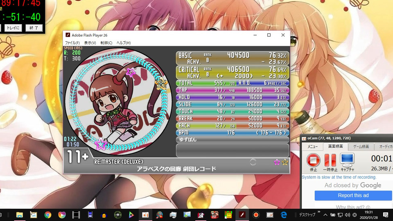Viewport: 393px width, 221px height.
Task: Click the green disc taskbar icon
Action: coord(117,215)
